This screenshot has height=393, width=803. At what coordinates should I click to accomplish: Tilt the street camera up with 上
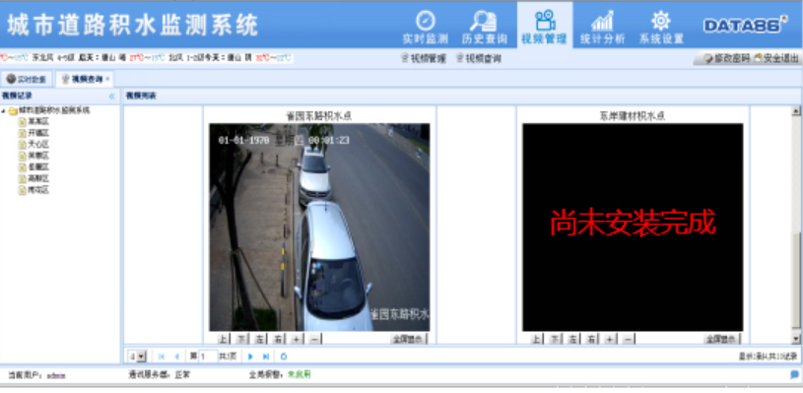(x=223, y=339)
